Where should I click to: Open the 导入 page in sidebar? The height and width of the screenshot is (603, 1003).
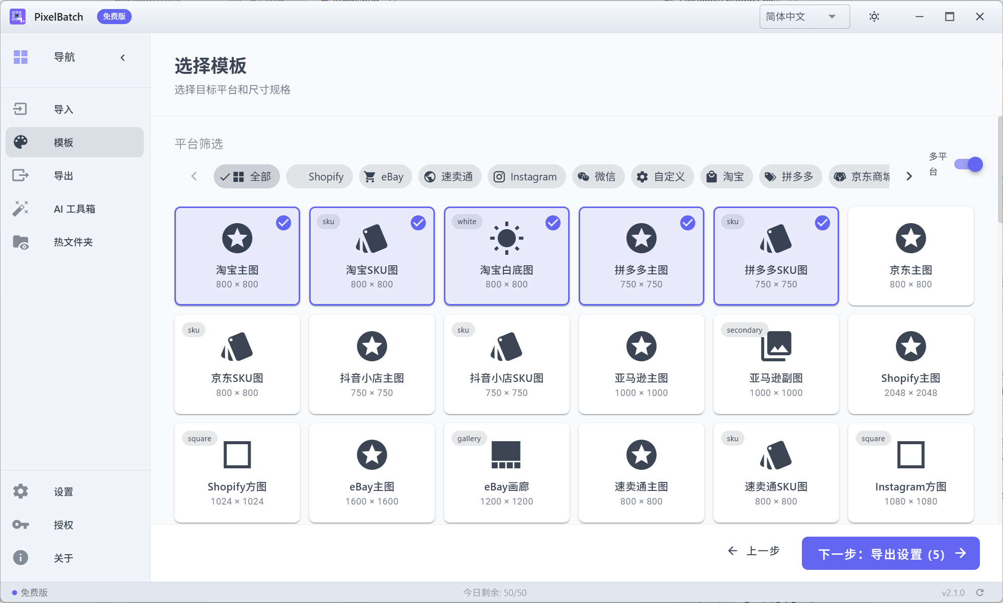point(74,109)
